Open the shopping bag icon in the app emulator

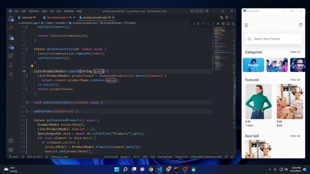coord(301,25)
